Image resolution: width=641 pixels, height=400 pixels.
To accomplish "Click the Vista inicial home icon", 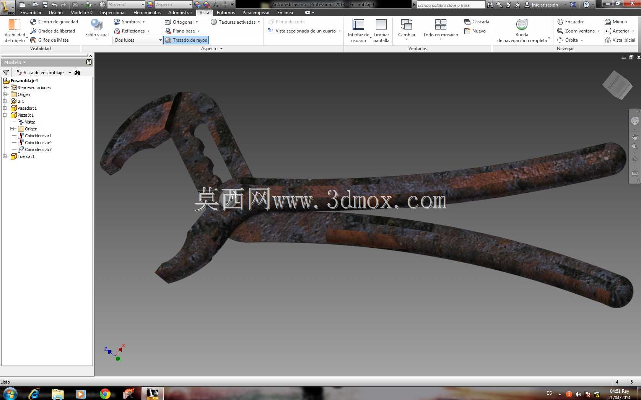I will (x=608, y=40).
